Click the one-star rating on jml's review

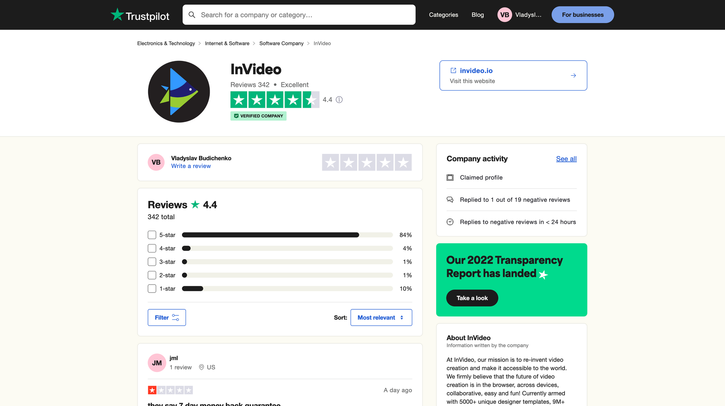coord(170,390)
